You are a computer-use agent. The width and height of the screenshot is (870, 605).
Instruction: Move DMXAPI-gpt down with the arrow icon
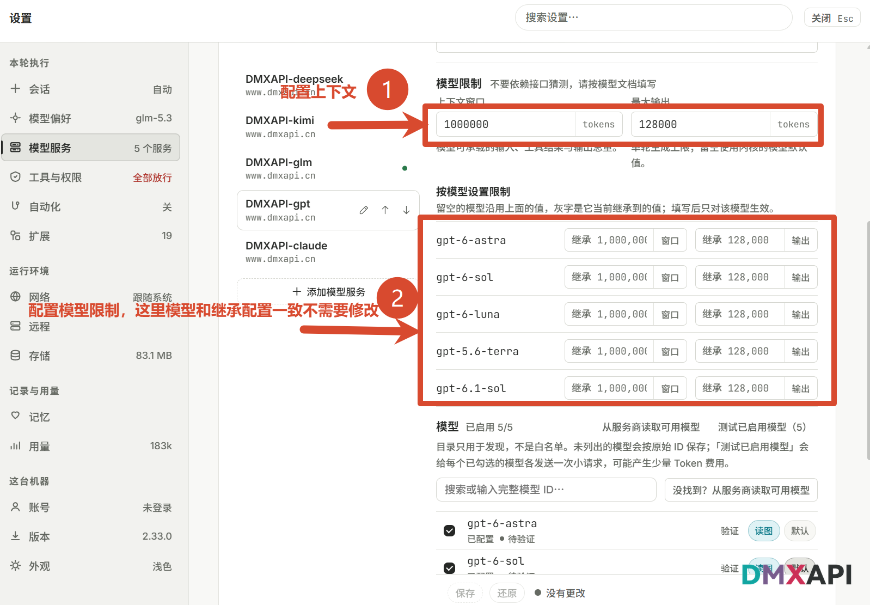[x=406, y=210]
